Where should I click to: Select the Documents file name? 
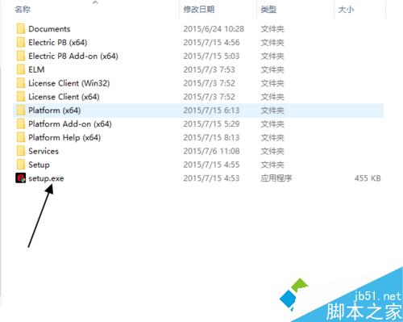click(x=49, y=29)
